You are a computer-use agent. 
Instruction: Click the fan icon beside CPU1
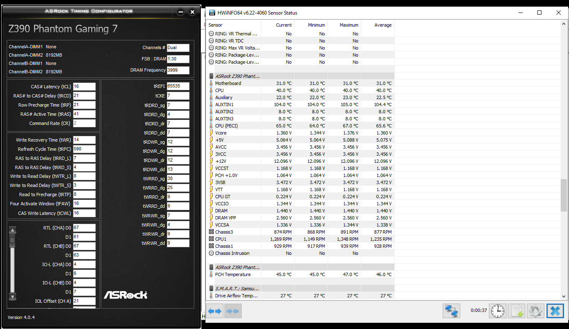tap(211, 239)
